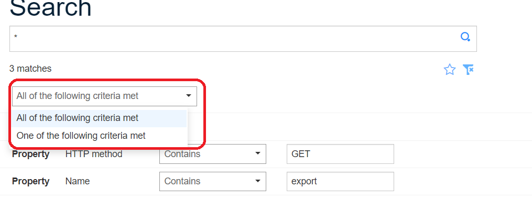Click the criteria dropdown arrow

pyautogui.click(x=189, y=96)
